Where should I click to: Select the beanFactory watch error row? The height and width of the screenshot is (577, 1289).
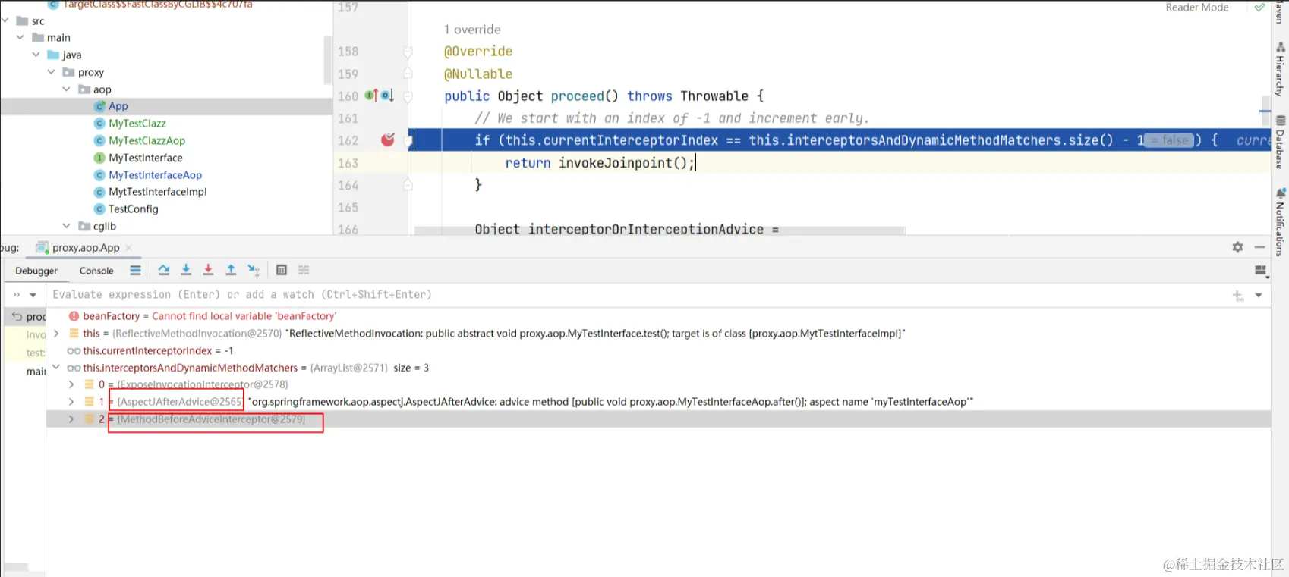658,316
